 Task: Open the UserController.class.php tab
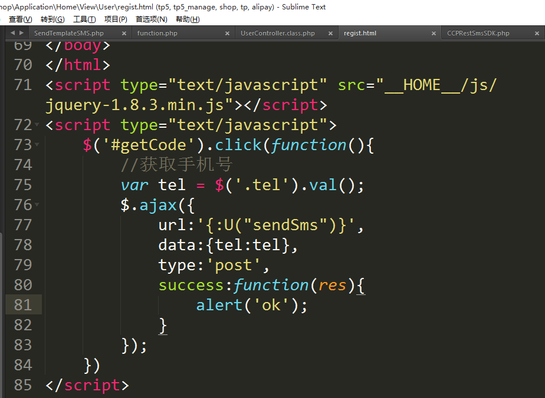pos(277,34)
